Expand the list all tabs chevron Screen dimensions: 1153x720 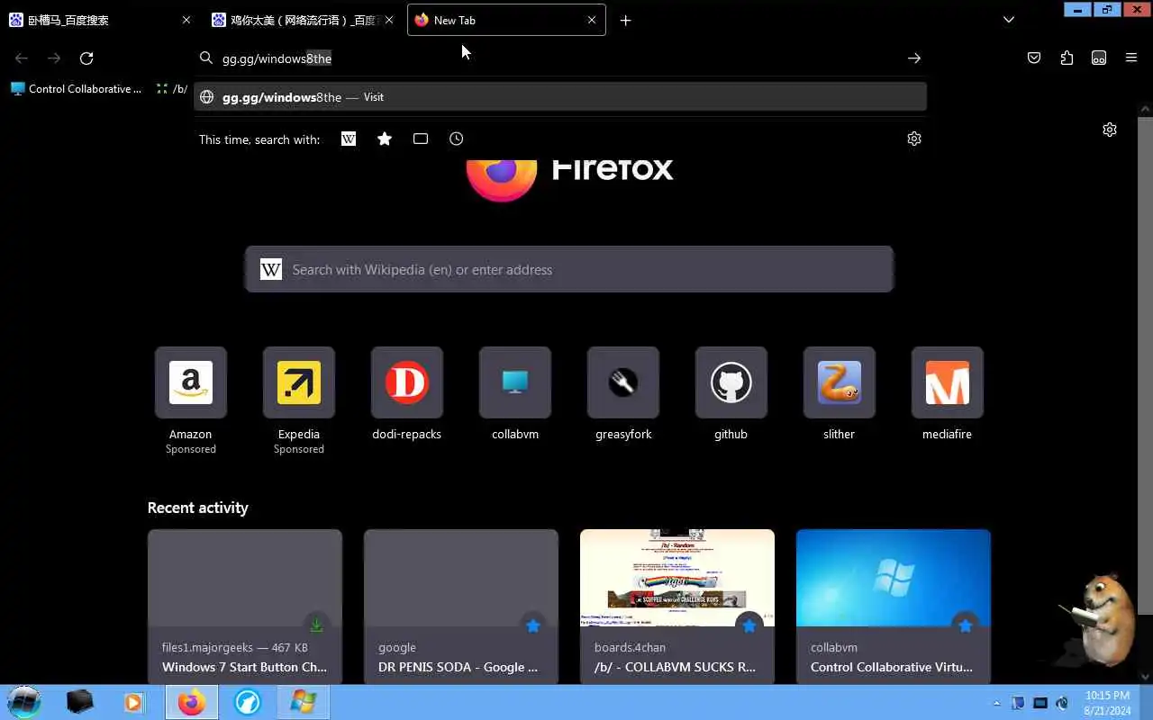1009,20
